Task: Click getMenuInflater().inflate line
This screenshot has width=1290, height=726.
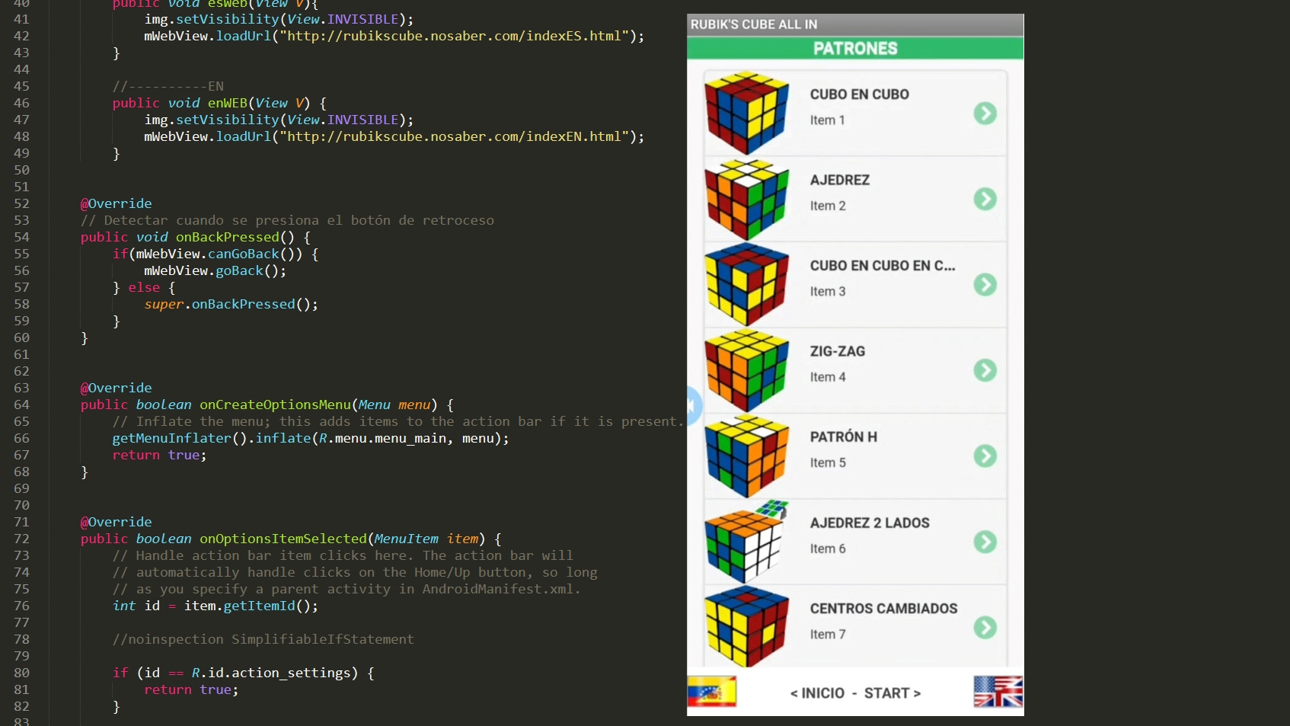Action: click(311, 438)
